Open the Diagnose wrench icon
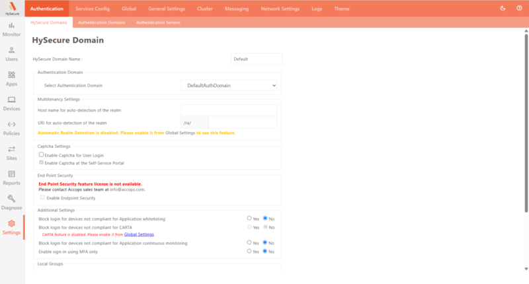Viewport: 529px width, 284px height. (11, 198)
